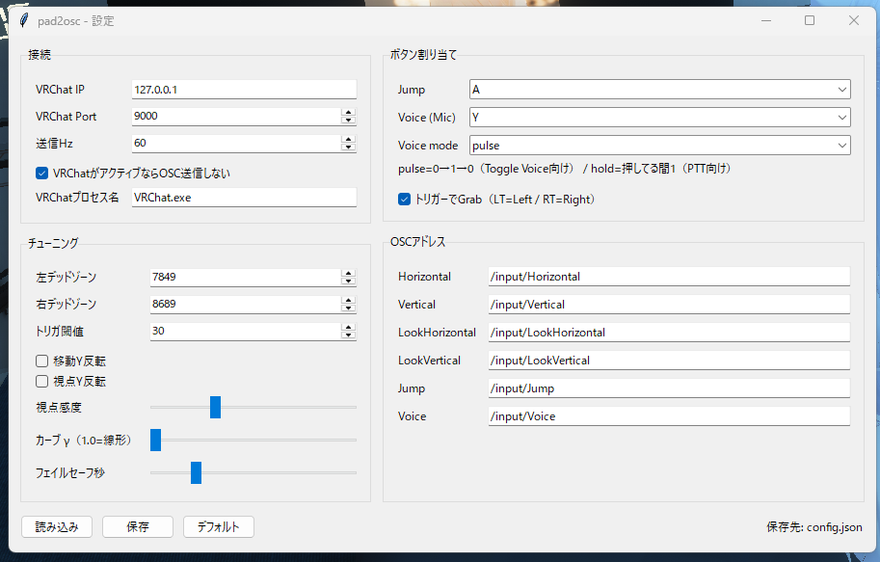
Task: Increase VRChat Port value with up arrow
Action: click(348, 112)
